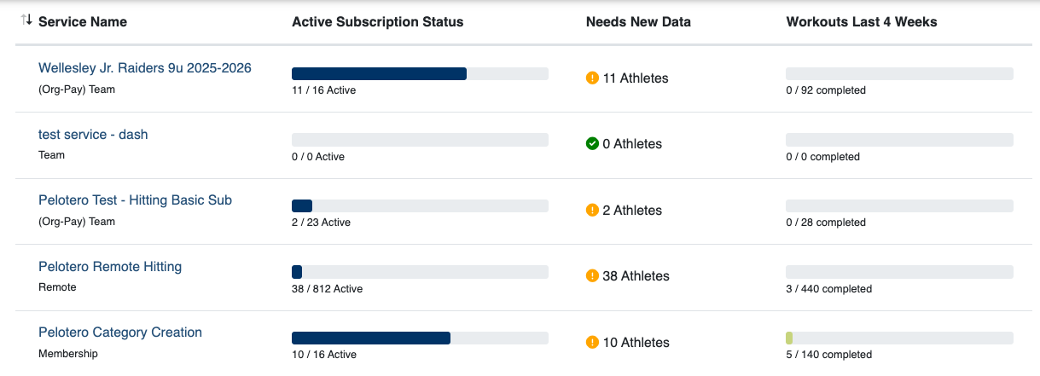Click the orange warning icon for 10 Athletes
The image size is (1040, 376).
592,342
